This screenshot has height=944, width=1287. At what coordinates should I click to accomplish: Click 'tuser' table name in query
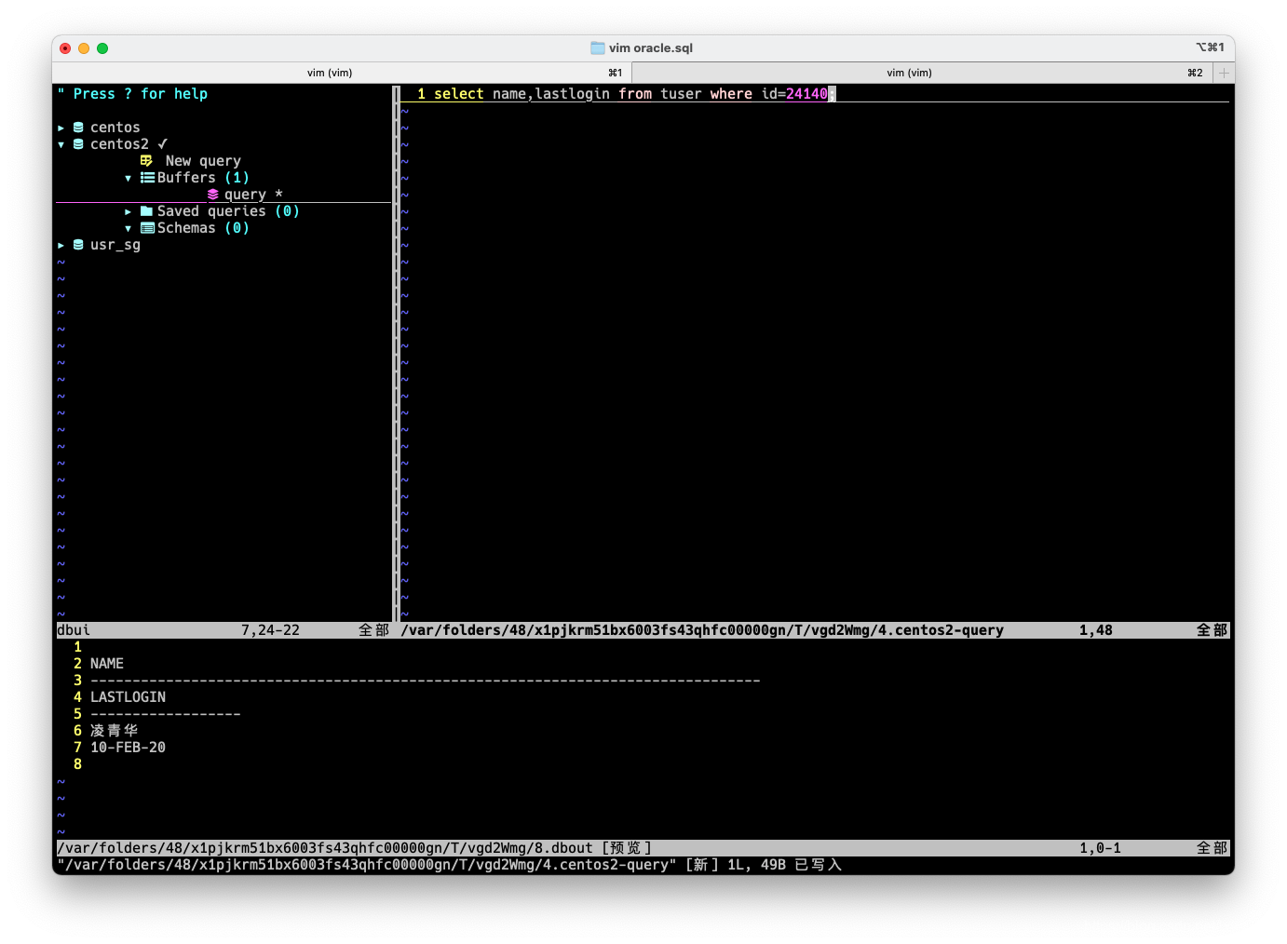point(682,94)
